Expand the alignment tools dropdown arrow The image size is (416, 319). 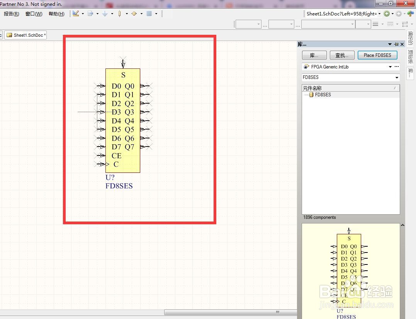click(x=97, y=14)
